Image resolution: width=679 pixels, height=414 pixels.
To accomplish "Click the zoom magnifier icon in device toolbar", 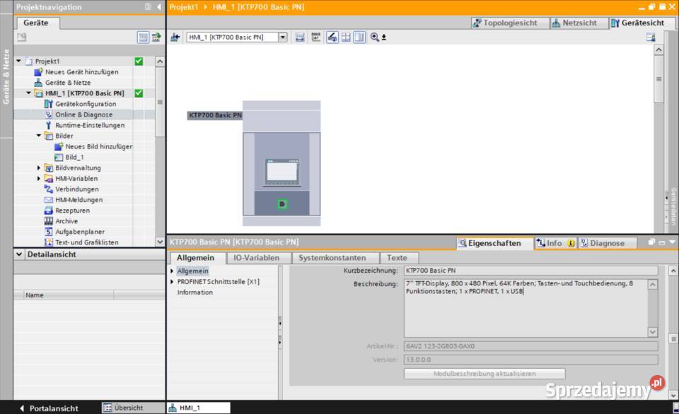I will pyautogui.click(x=375, y=37).
